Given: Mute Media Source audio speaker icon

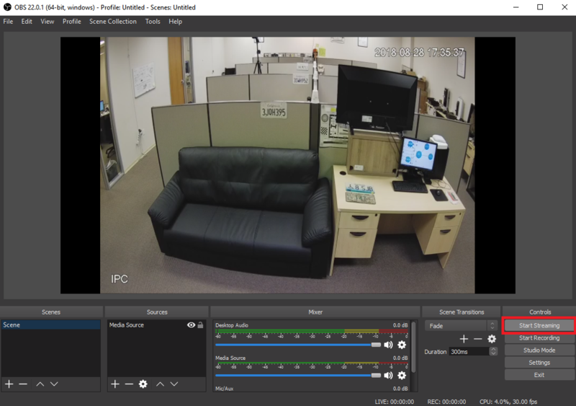Looking at the screenshot, I should click(x=388, y=375).
